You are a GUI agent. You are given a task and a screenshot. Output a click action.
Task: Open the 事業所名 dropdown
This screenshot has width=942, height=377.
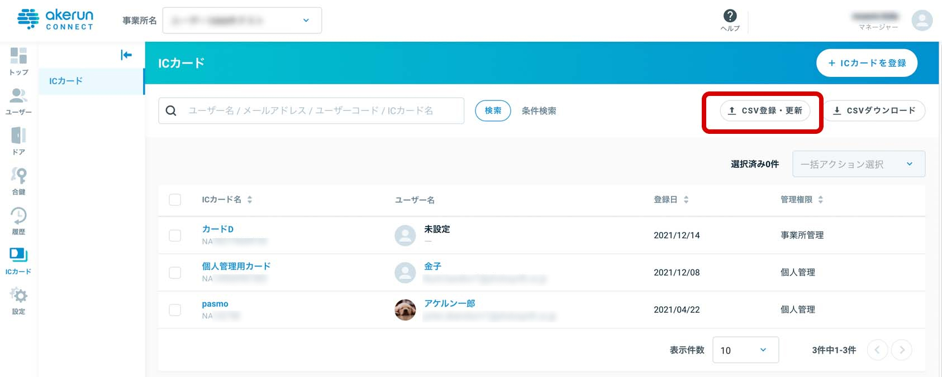[x=242, y=21]
